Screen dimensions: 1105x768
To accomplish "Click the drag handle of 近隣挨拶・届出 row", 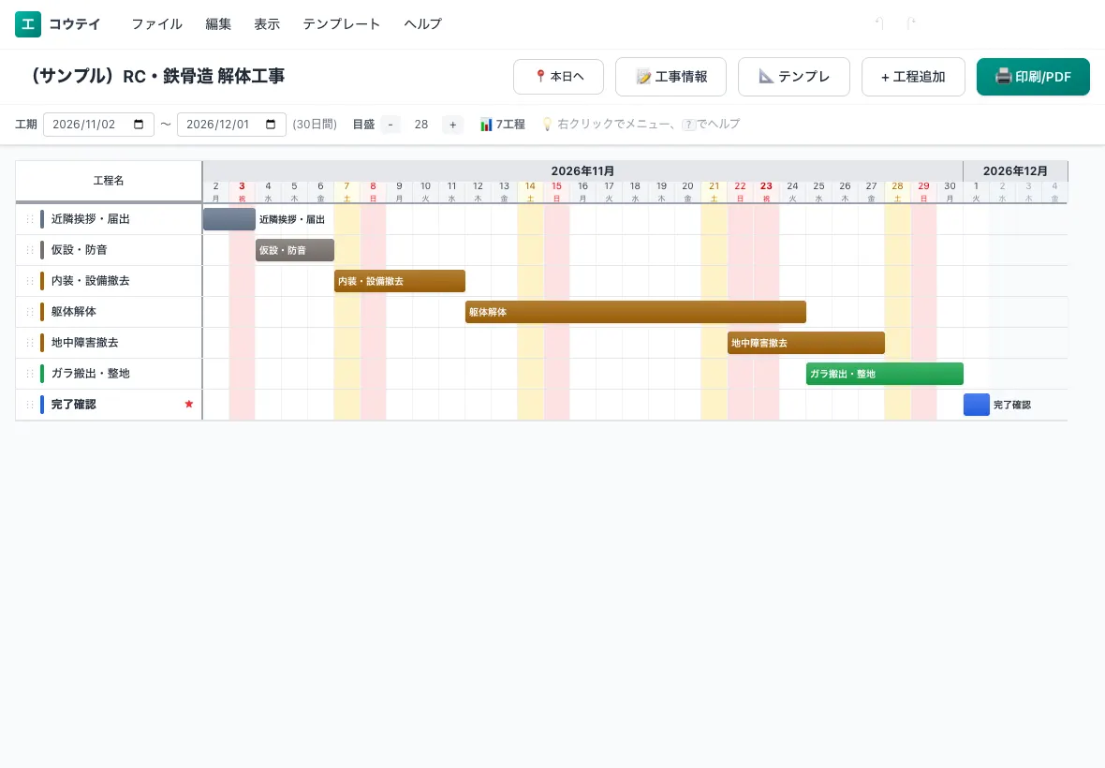I will pyautogui.click(x=30, y=219).
